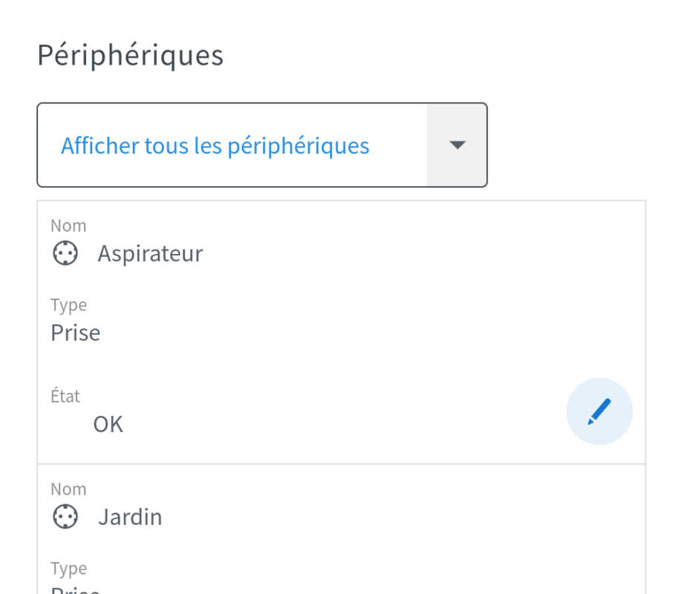683x594 pixels.
Task: Click the blank space between Prise and État
Action: click(x=297, y=365)
